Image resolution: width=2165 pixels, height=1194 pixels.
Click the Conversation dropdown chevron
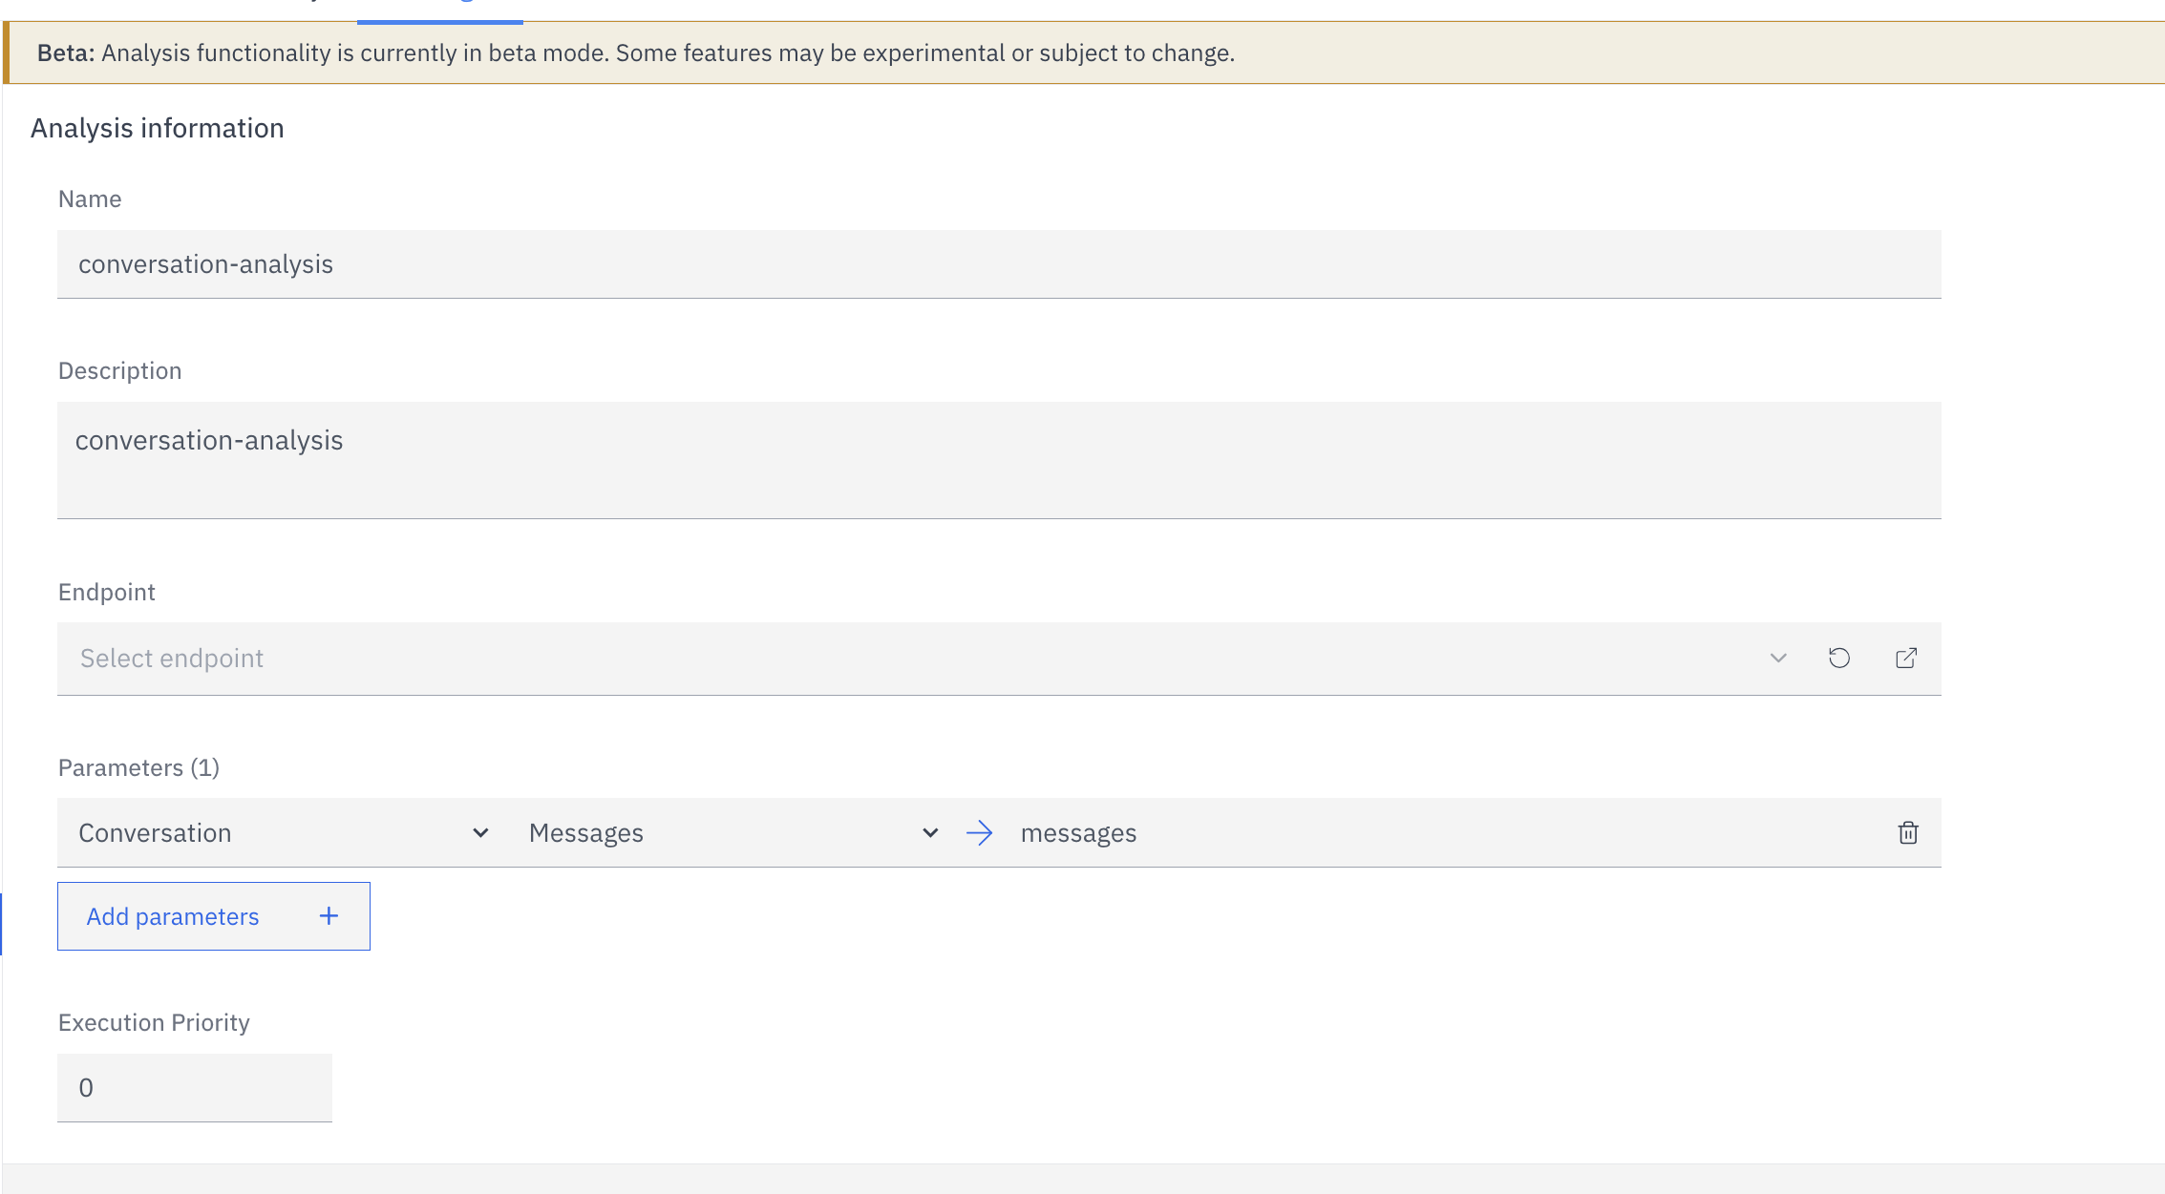coord(481,832)
